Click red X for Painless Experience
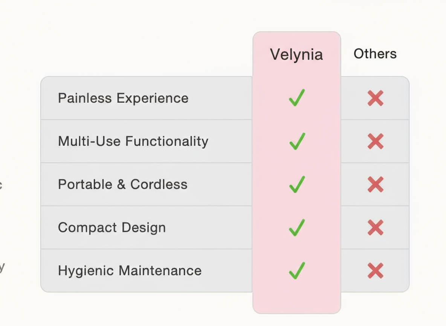 coord(375,98)
